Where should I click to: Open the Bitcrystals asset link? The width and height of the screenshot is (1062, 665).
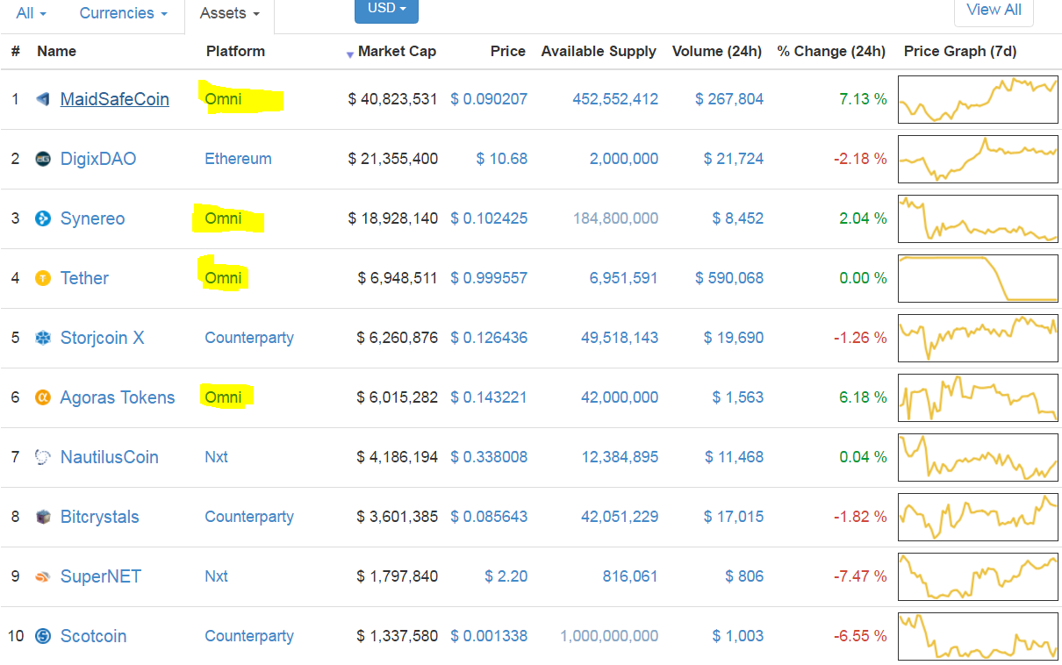coord(100,517)
